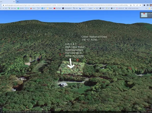Open the Earth bookmark

[x=82, y=8]
